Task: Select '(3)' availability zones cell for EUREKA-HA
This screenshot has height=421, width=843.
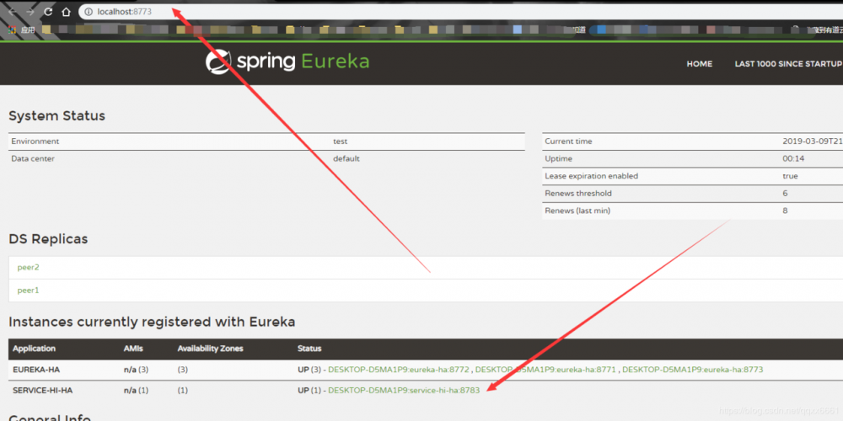Action: click(x=183, y=370)
